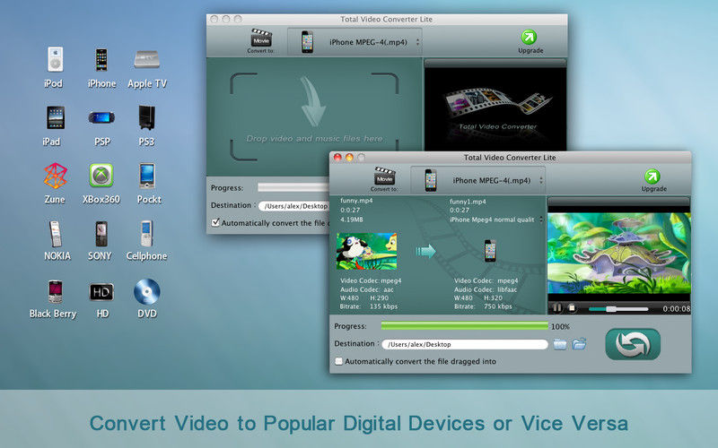This screenshot has width=718, height=448.
Task: Click the back window's title bar
Action: pos(387,19)
